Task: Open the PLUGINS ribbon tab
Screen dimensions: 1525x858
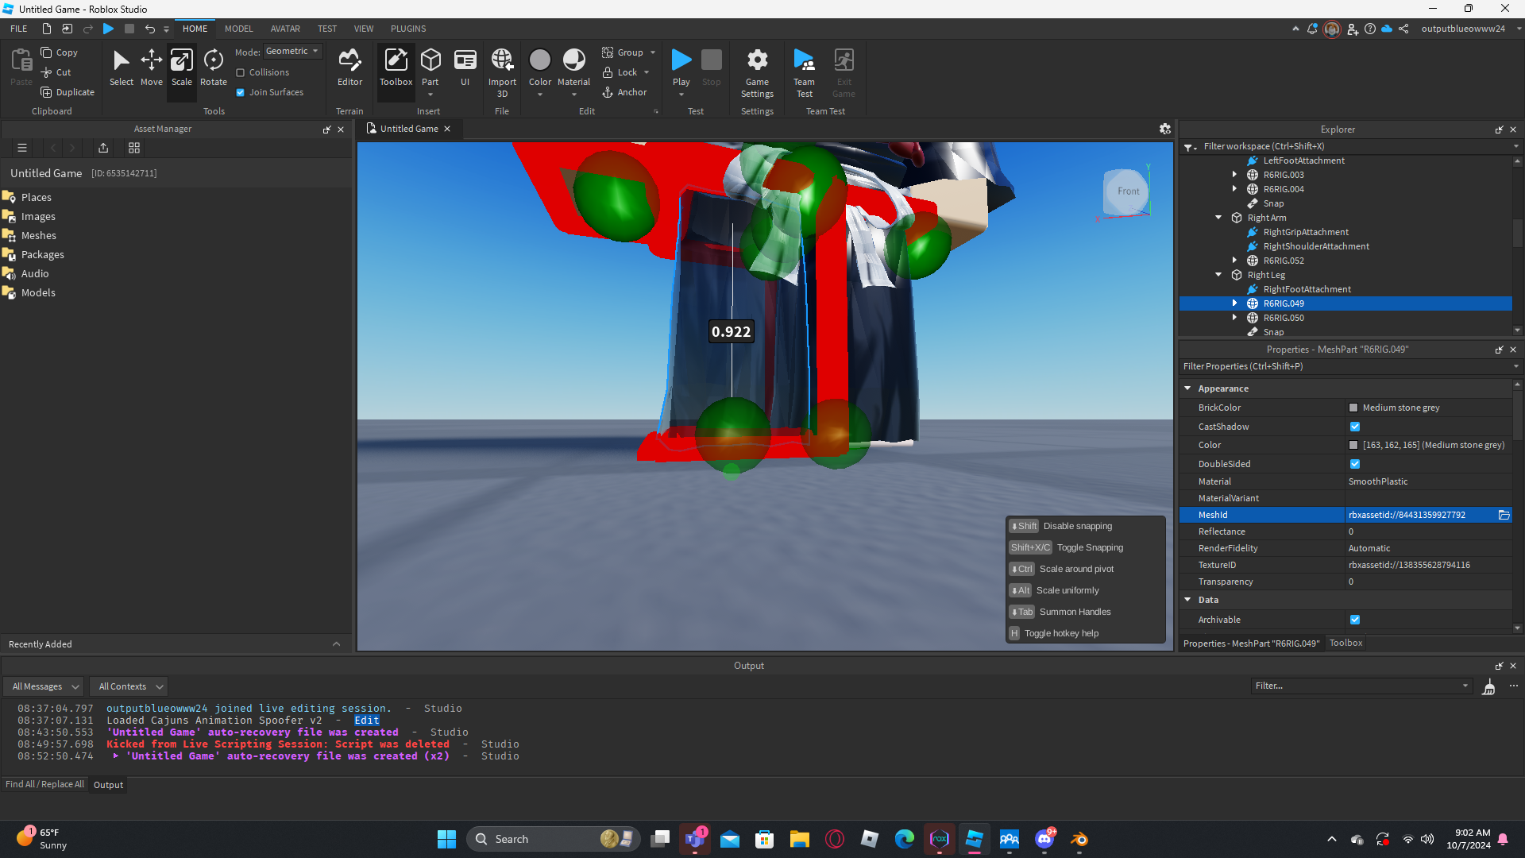Action: click(408, 29)
